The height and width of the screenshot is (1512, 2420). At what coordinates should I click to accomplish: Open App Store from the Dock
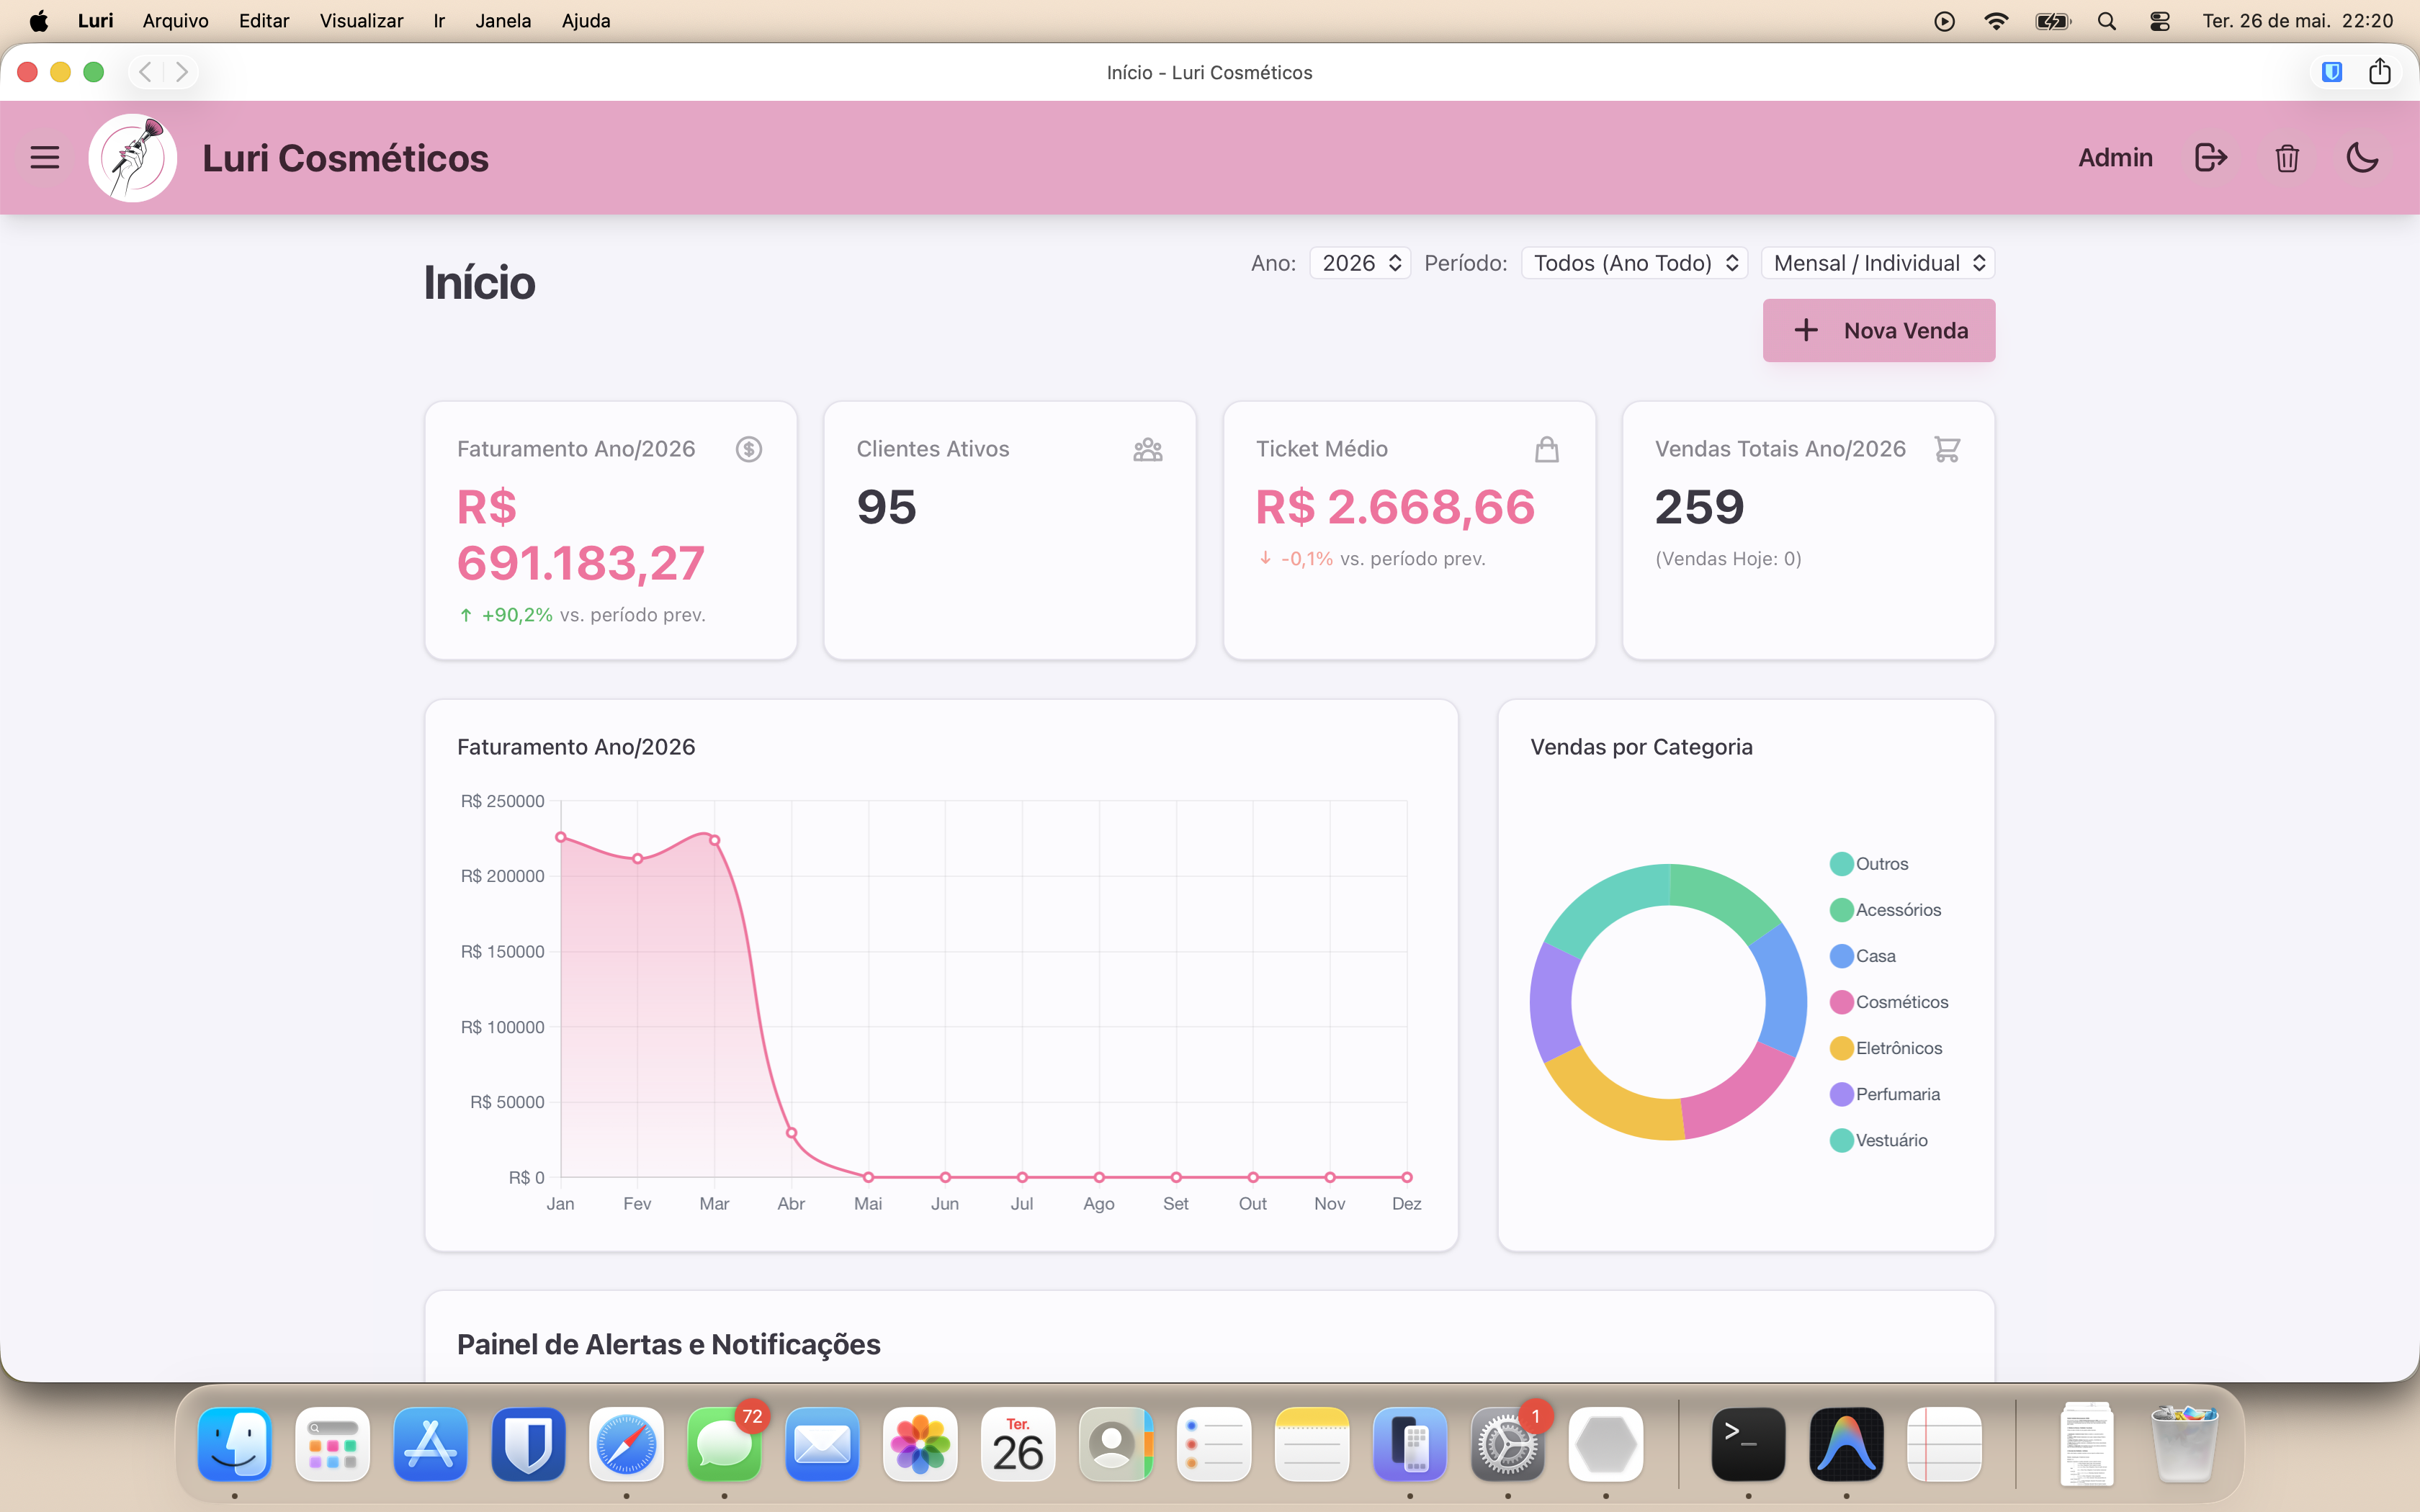(430, 1444)
